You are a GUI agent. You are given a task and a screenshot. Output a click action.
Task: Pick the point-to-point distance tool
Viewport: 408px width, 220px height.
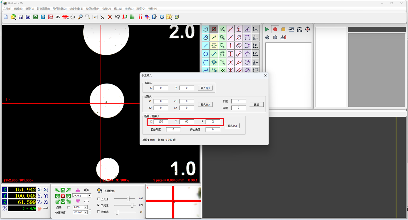[231, 29]
